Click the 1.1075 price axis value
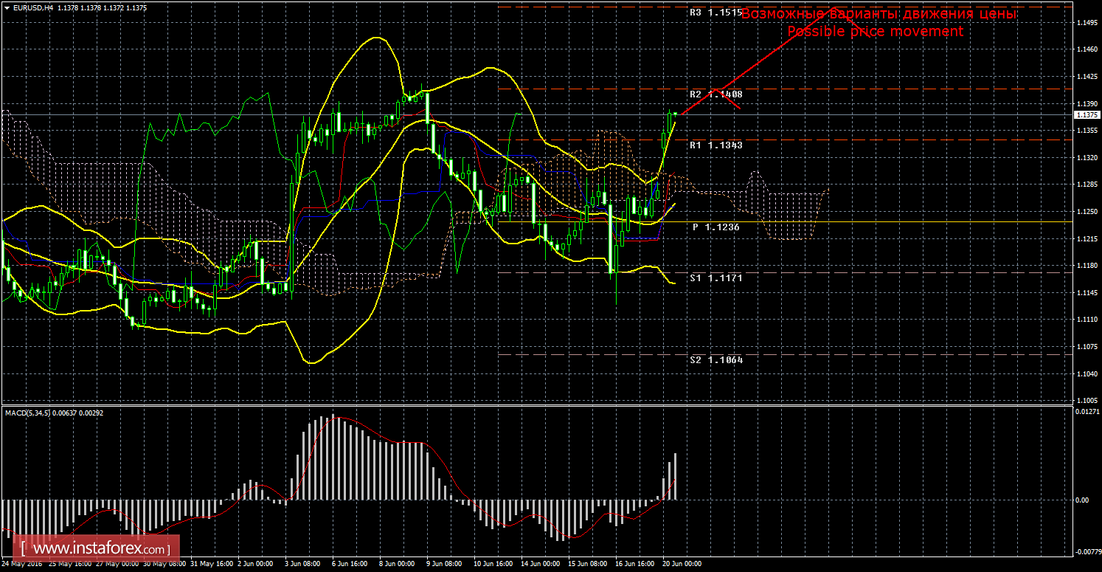The height and width of the screenshot is (572, 1102). pos(1087,347)
